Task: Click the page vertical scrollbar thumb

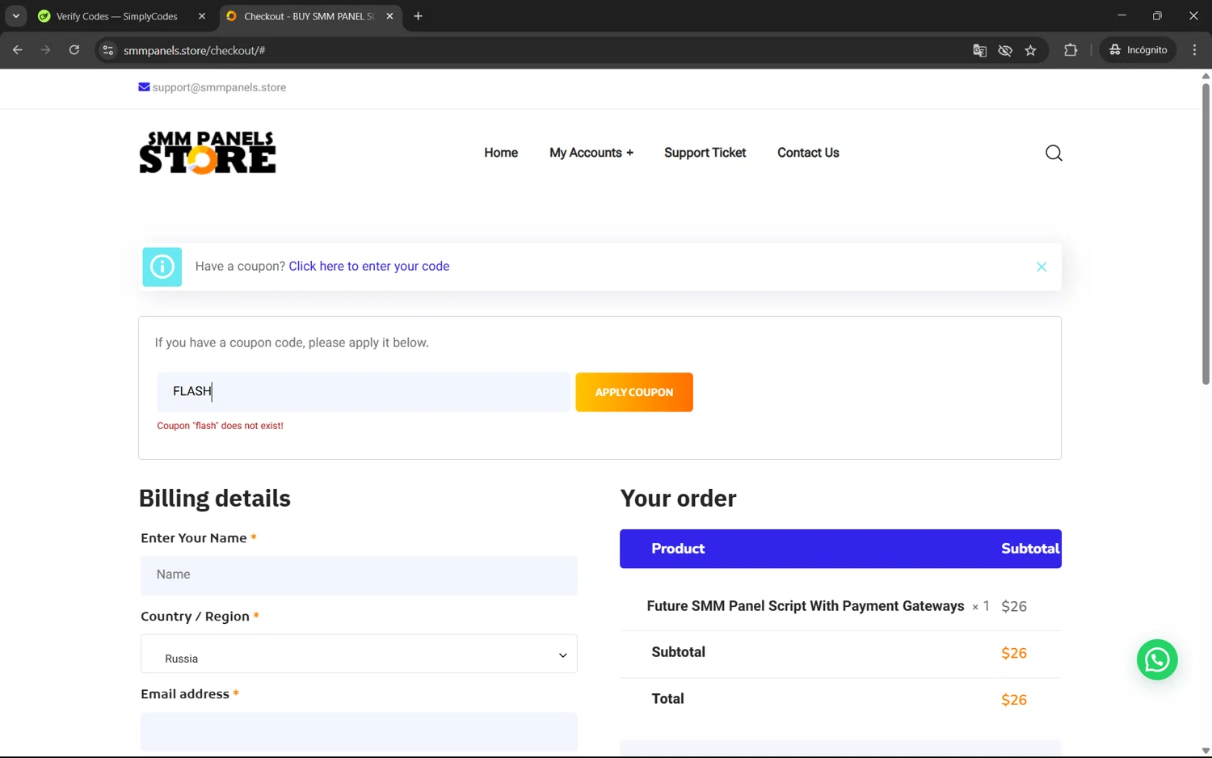Action: click(1206, 234)
